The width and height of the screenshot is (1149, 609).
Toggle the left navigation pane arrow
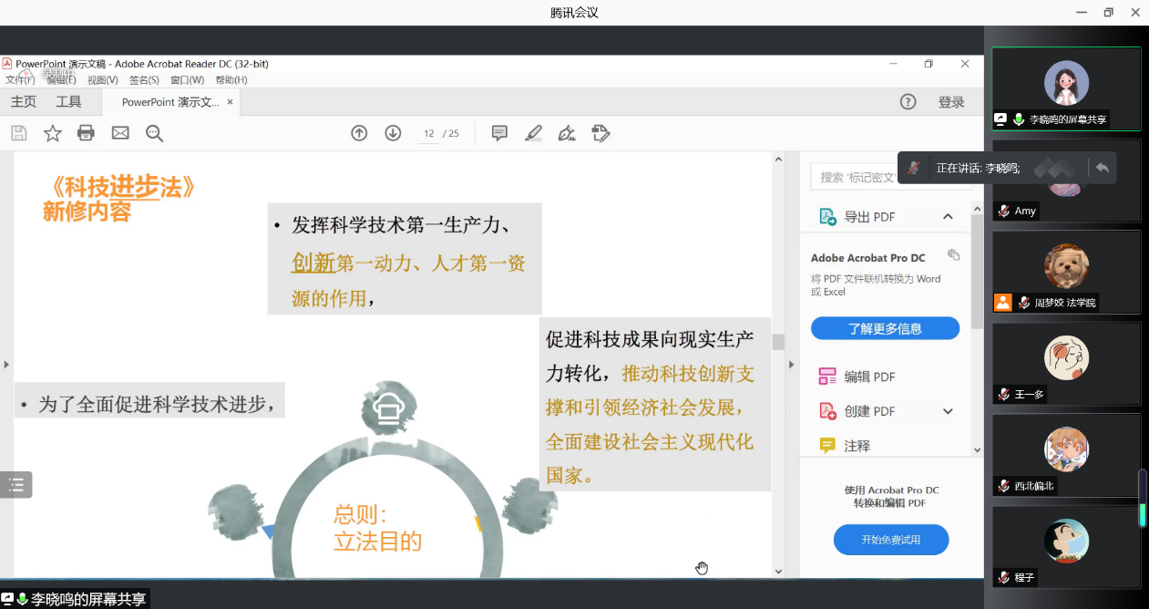click(x=6, y=365)
